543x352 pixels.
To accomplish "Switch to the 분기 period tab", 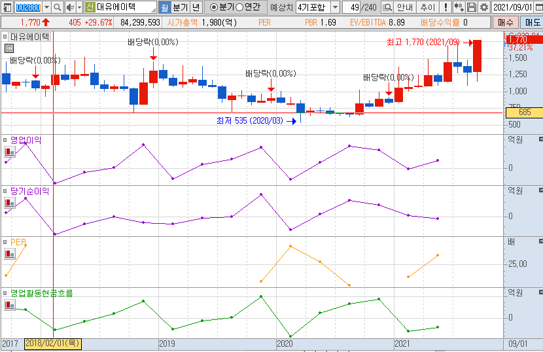I will coord(180,7).
